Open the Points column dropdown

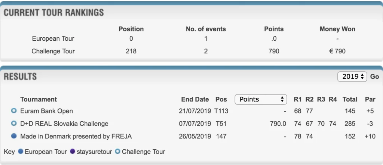pyautogui.click(x=261, y=99)
